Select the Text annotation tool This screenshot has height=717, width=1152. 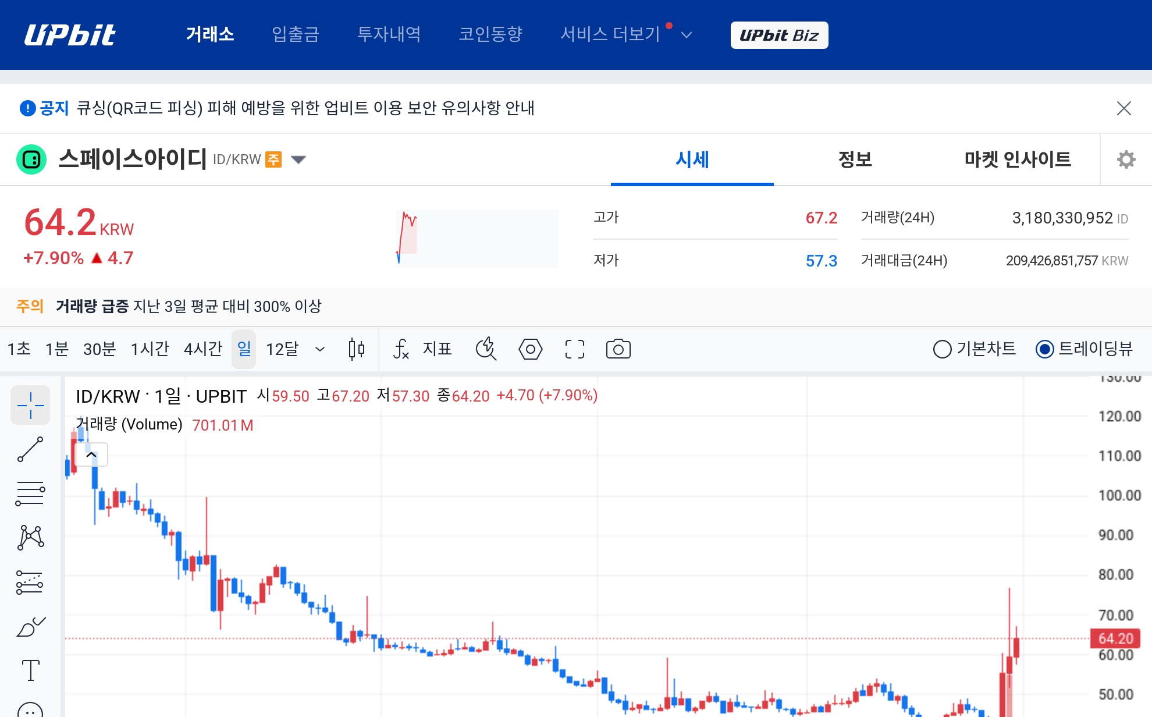coord(30,670)
